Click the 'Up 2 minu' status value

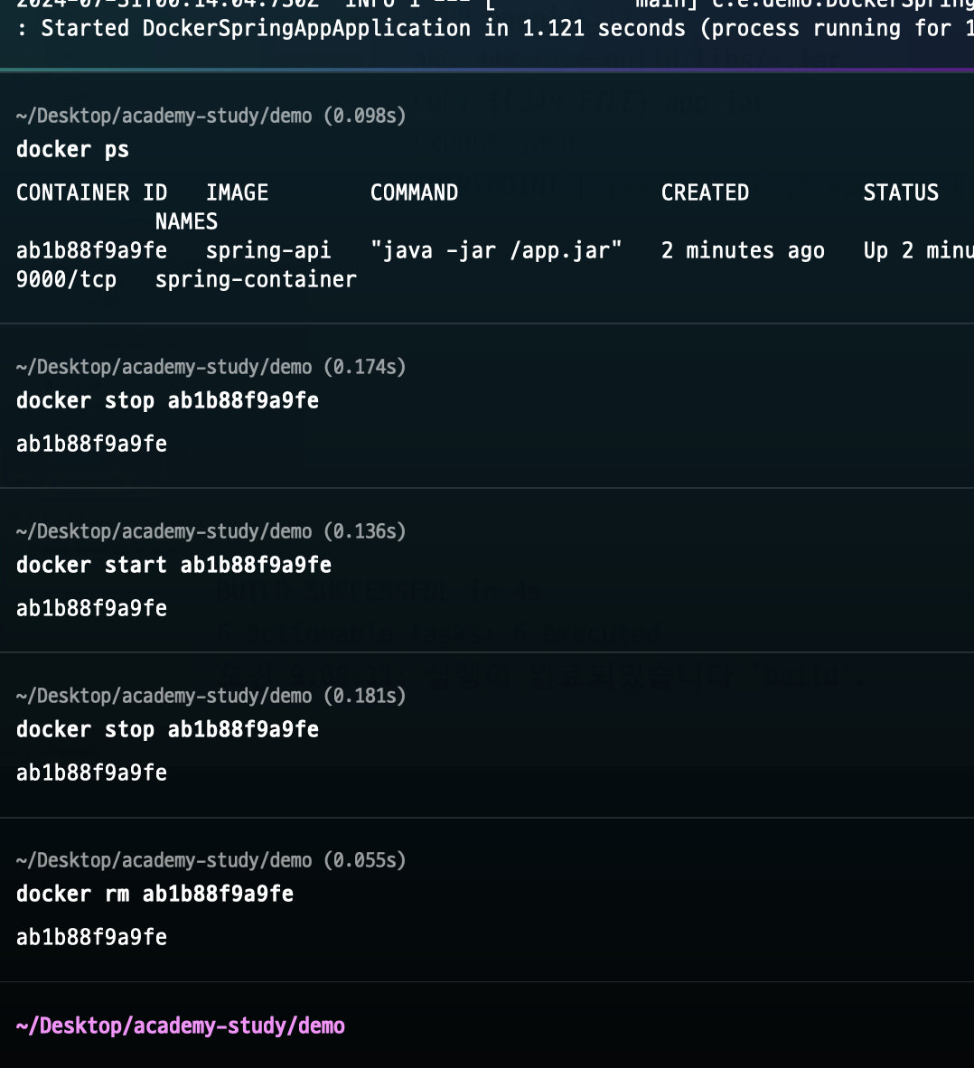click(918, 250)
